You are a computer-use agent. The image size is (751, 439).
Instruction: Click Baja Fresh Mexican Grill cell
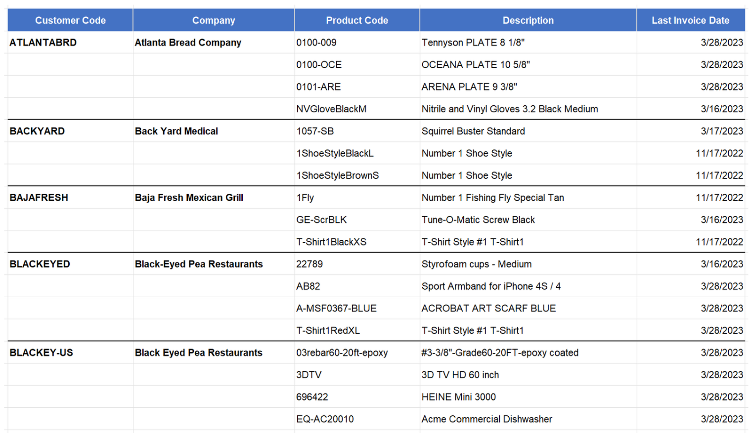pyautogui.click(x=189, y=198)
